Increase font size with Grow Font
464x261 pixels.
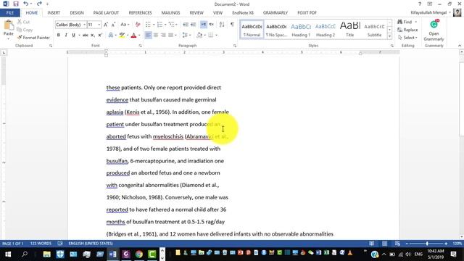coord(106,25)
